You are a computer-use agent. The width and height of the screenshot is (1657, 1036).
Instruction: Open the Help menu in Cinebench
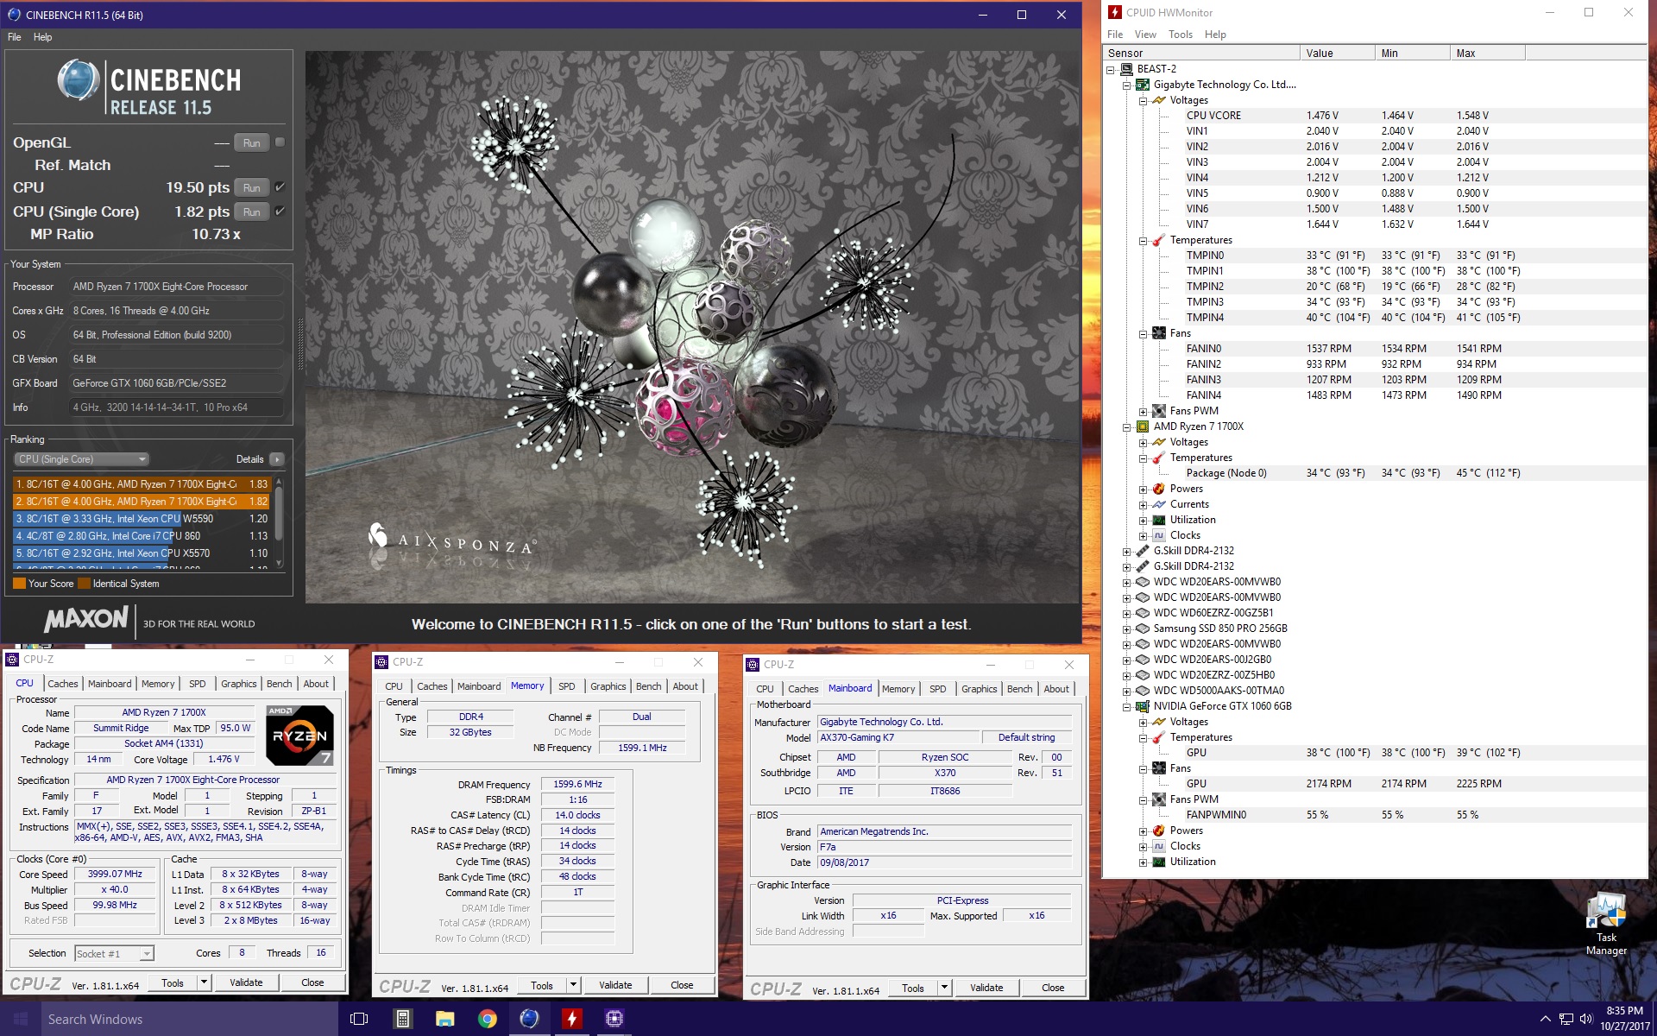pos(43,37)
